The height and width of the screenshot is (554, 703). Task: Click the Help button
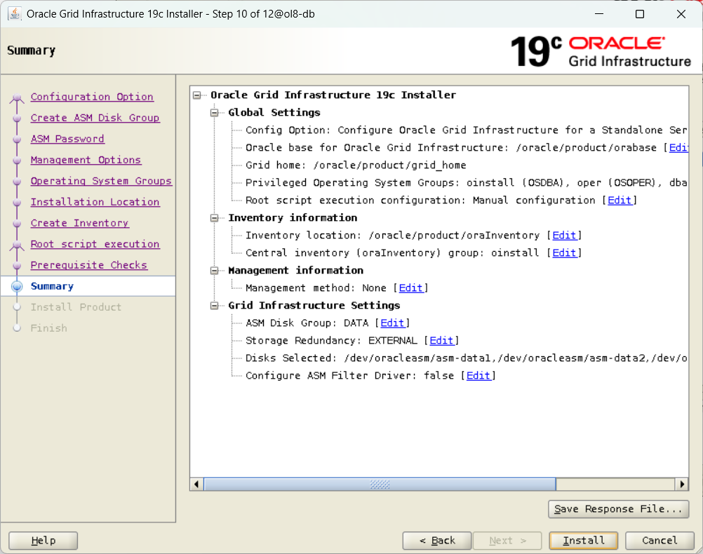coord(43,541)
